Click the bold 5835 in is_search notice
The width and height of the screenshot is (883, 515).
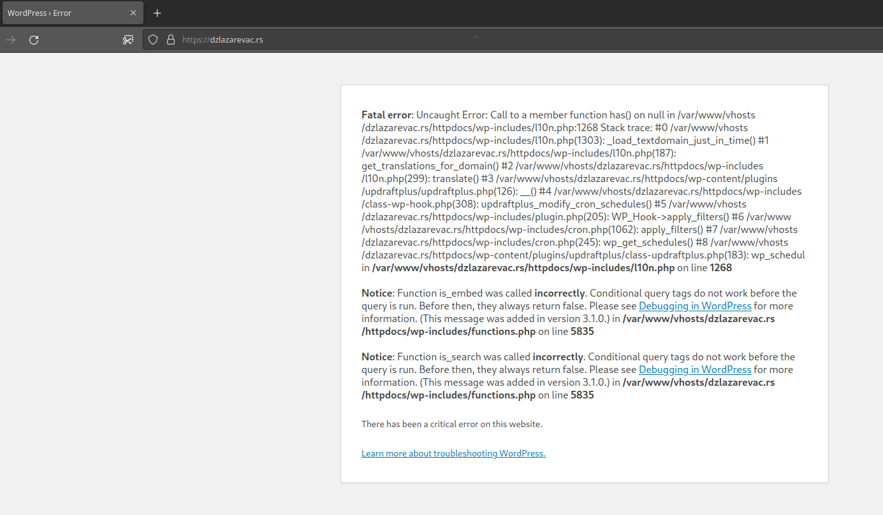coord(582,395)
